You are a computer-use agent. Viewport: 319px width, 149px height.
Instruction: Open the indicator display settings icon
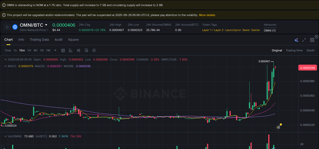point(86,50)
